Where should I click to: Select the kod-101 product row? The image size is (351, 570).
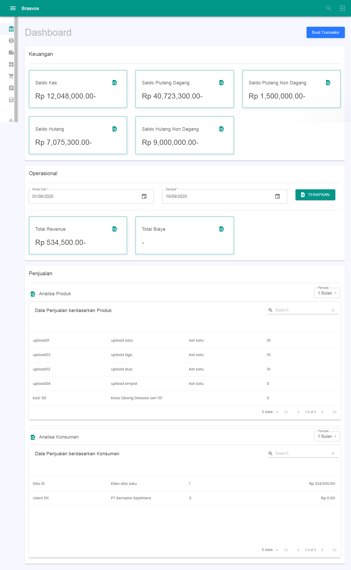(185, 398)
